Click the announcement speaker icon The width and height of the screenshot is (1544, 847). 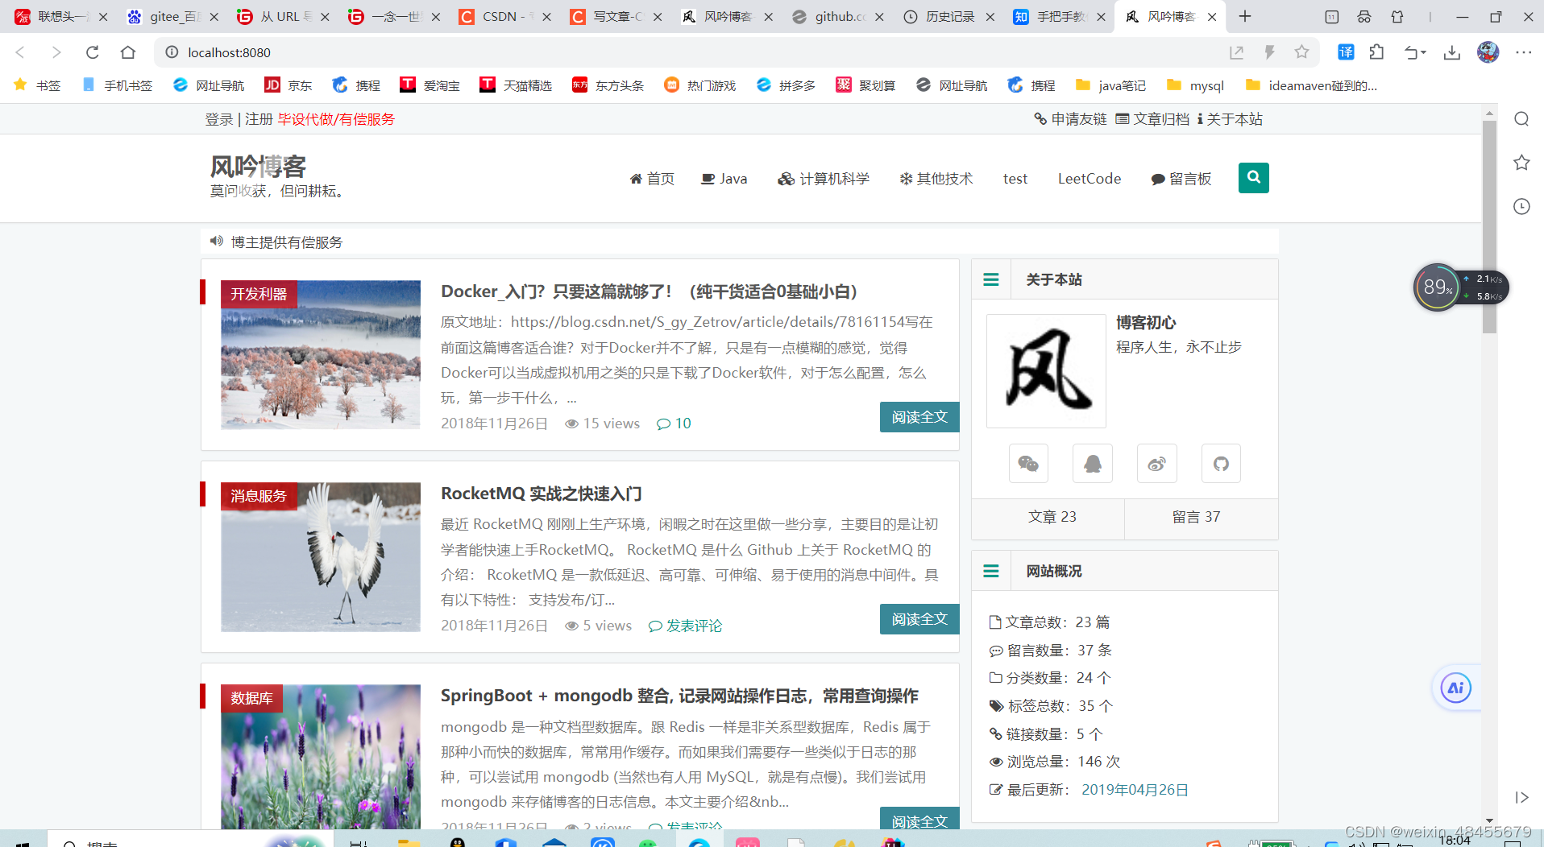(215, 241)
